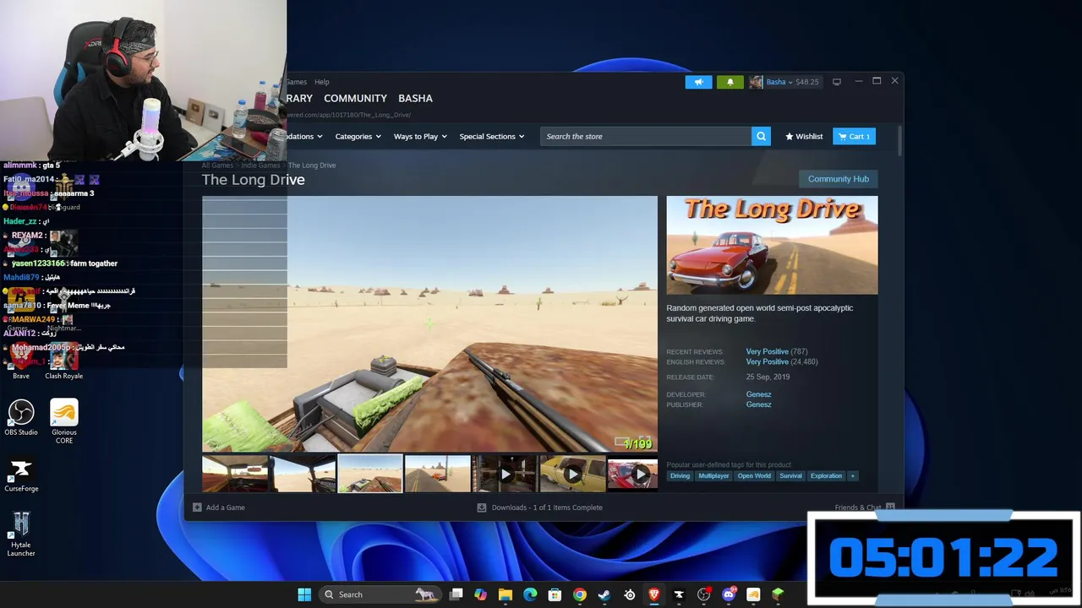
Task: Launch Glorious CORE from the desktop
Action: pos(64,421)
